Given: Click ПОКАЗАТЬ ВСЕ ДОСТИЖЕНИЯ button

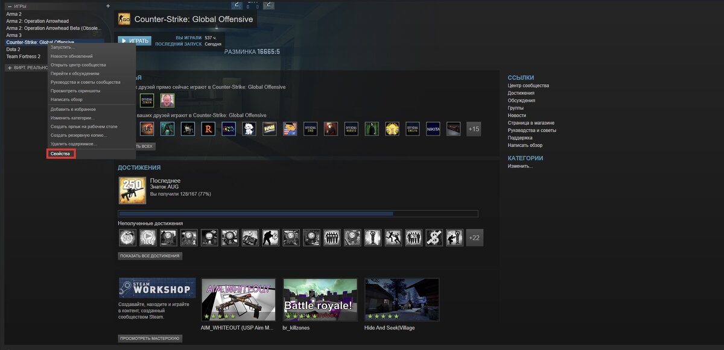Looking at the screenshot, I should [150, 256].
